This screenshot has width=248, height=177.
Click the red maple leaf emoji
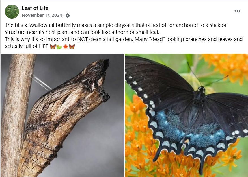click(66, 47)
